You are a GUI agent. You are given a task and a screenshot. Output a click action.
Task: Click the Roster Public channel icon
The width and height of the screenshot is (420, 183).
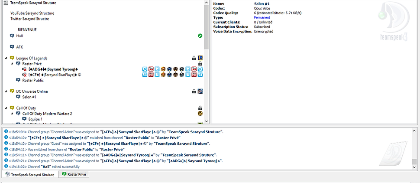pyautogui.click(x=18, y=80)
